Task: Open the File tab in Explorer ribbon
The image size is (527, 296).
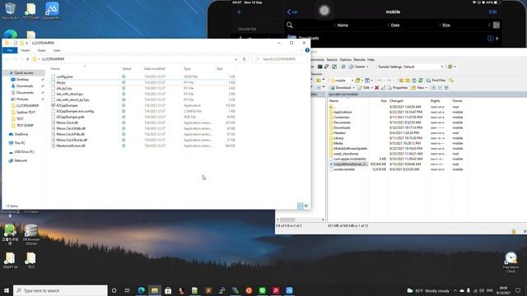Action: 10,50
